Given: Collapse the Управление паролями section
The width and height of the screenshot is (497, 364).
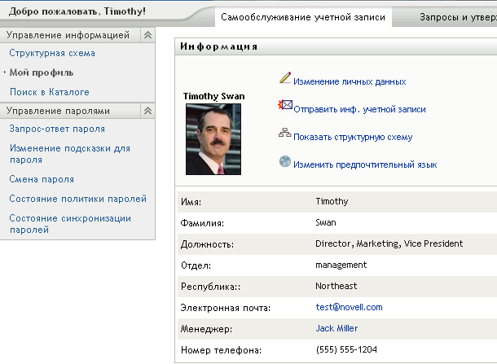Looking at the screenshot, I should tap(147, 111).
